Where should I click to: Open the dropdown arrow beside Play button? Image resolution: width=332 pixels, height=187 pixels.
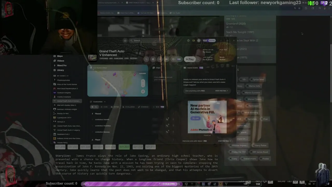198,59
